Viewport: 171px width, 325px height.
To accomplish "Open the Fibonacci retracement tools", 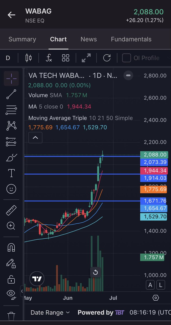I will coord(11,110).
